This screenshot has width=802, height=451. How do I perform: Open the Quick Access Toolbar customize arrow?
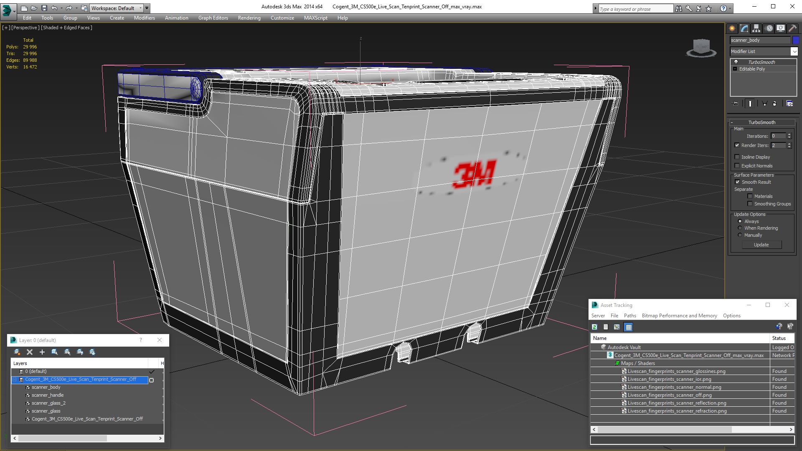147,8
